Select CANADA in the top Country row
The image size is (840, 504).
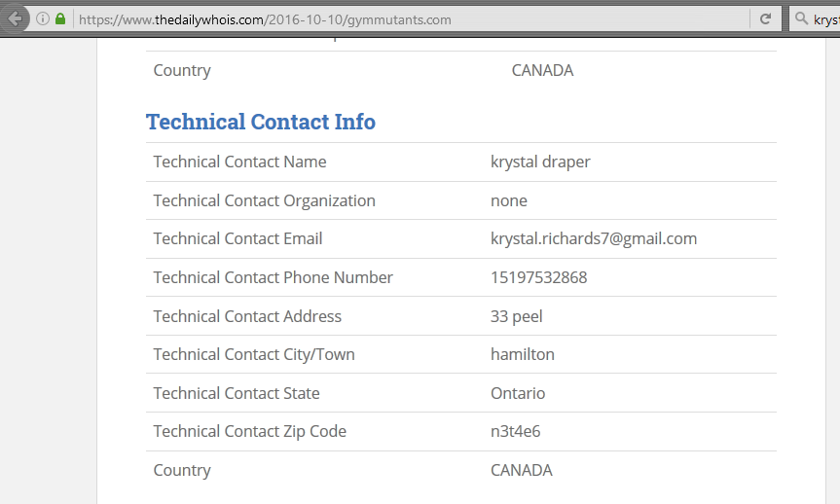[542, 70]
